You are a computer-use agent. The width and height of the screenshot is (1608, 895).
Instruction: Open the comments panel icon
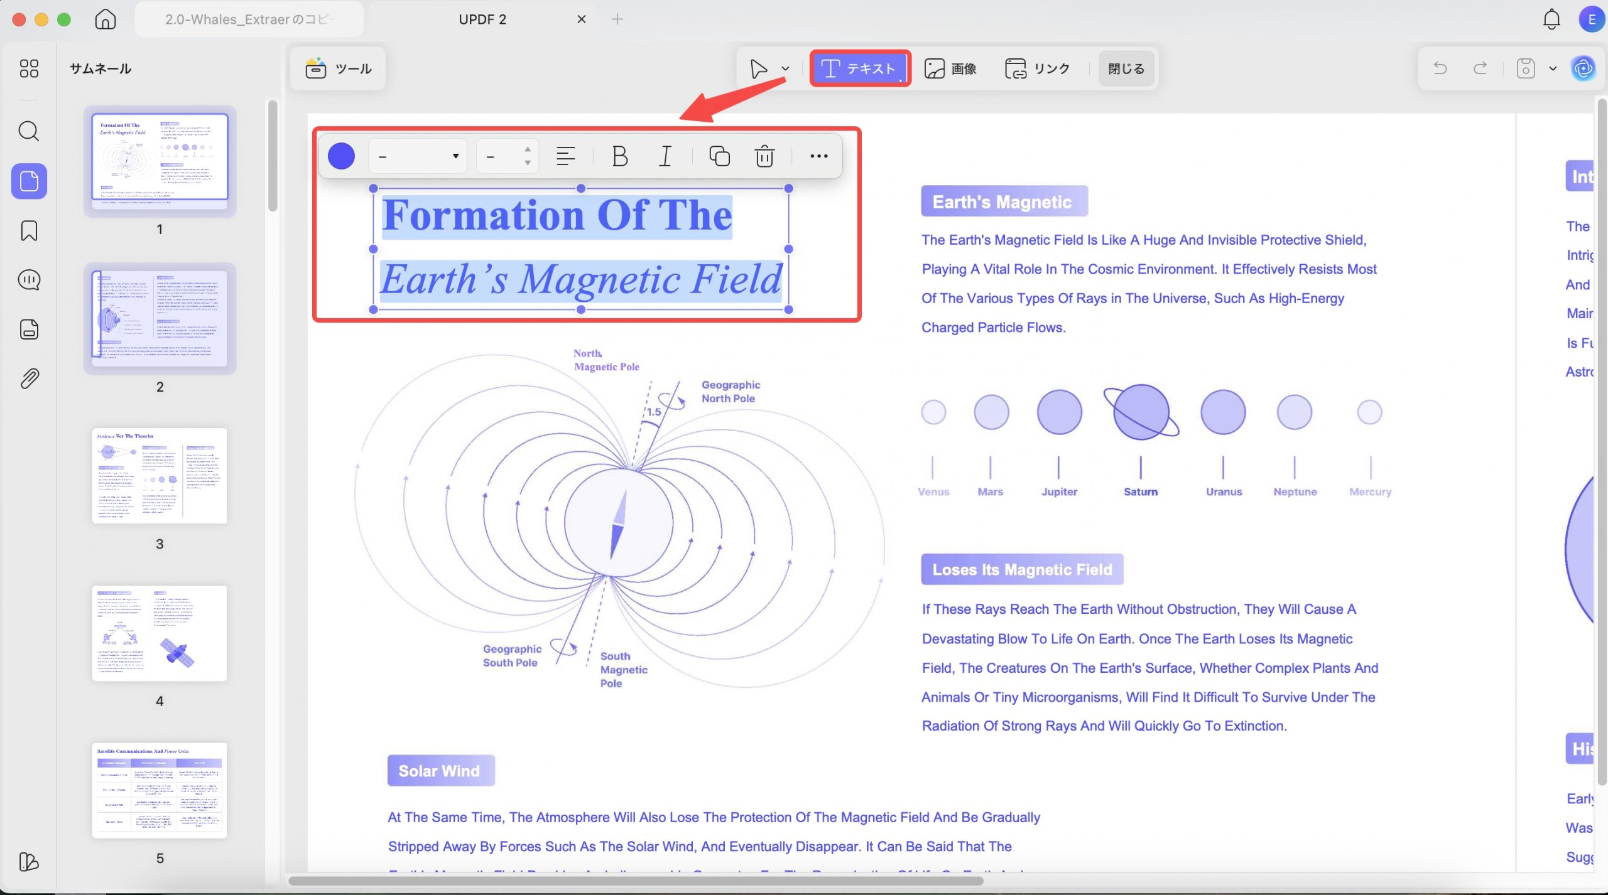tap(29, 280)
